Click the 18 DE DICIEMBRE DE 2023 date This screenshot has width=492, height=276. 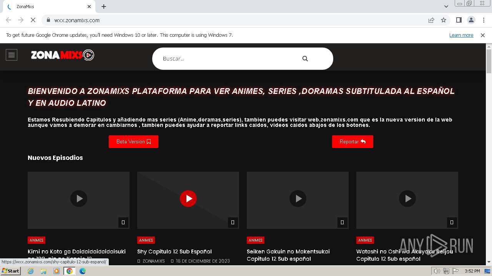(x=203, y=261)
